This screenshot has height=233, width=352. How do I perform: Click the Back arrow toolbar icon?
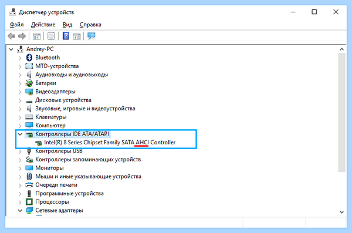(11, 36)
